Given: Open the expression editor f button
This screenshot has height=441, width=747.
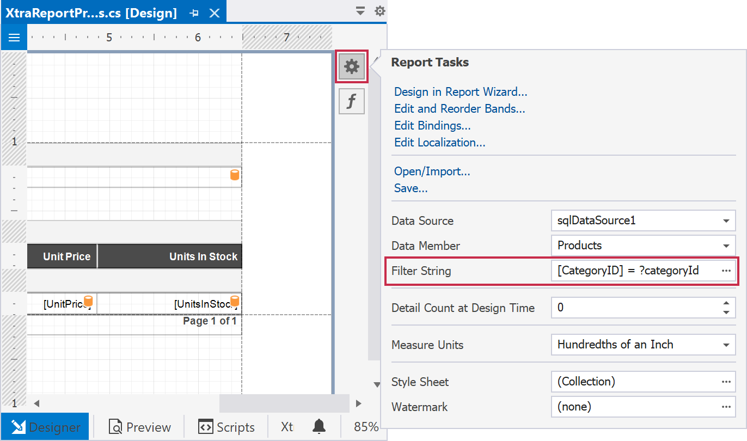Looking at the screenshot, I should point(352,101).
